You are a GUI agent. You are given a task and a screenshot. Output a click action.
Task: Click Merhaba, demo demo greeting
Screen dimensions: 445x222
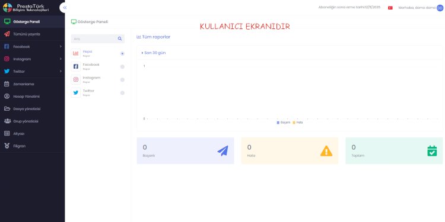pyautogui.click(x=417, y=8)
